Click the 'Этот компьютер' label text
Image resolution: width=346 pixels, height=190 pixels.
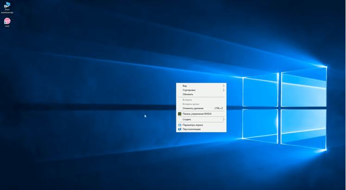[7, 11]
